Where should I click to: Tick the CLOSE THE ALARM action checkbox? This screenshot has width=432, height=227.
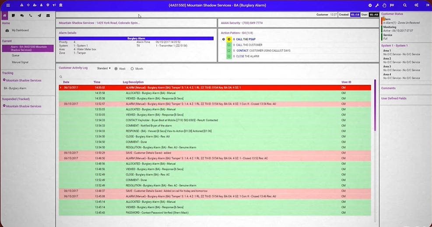(x=229, y=56)
